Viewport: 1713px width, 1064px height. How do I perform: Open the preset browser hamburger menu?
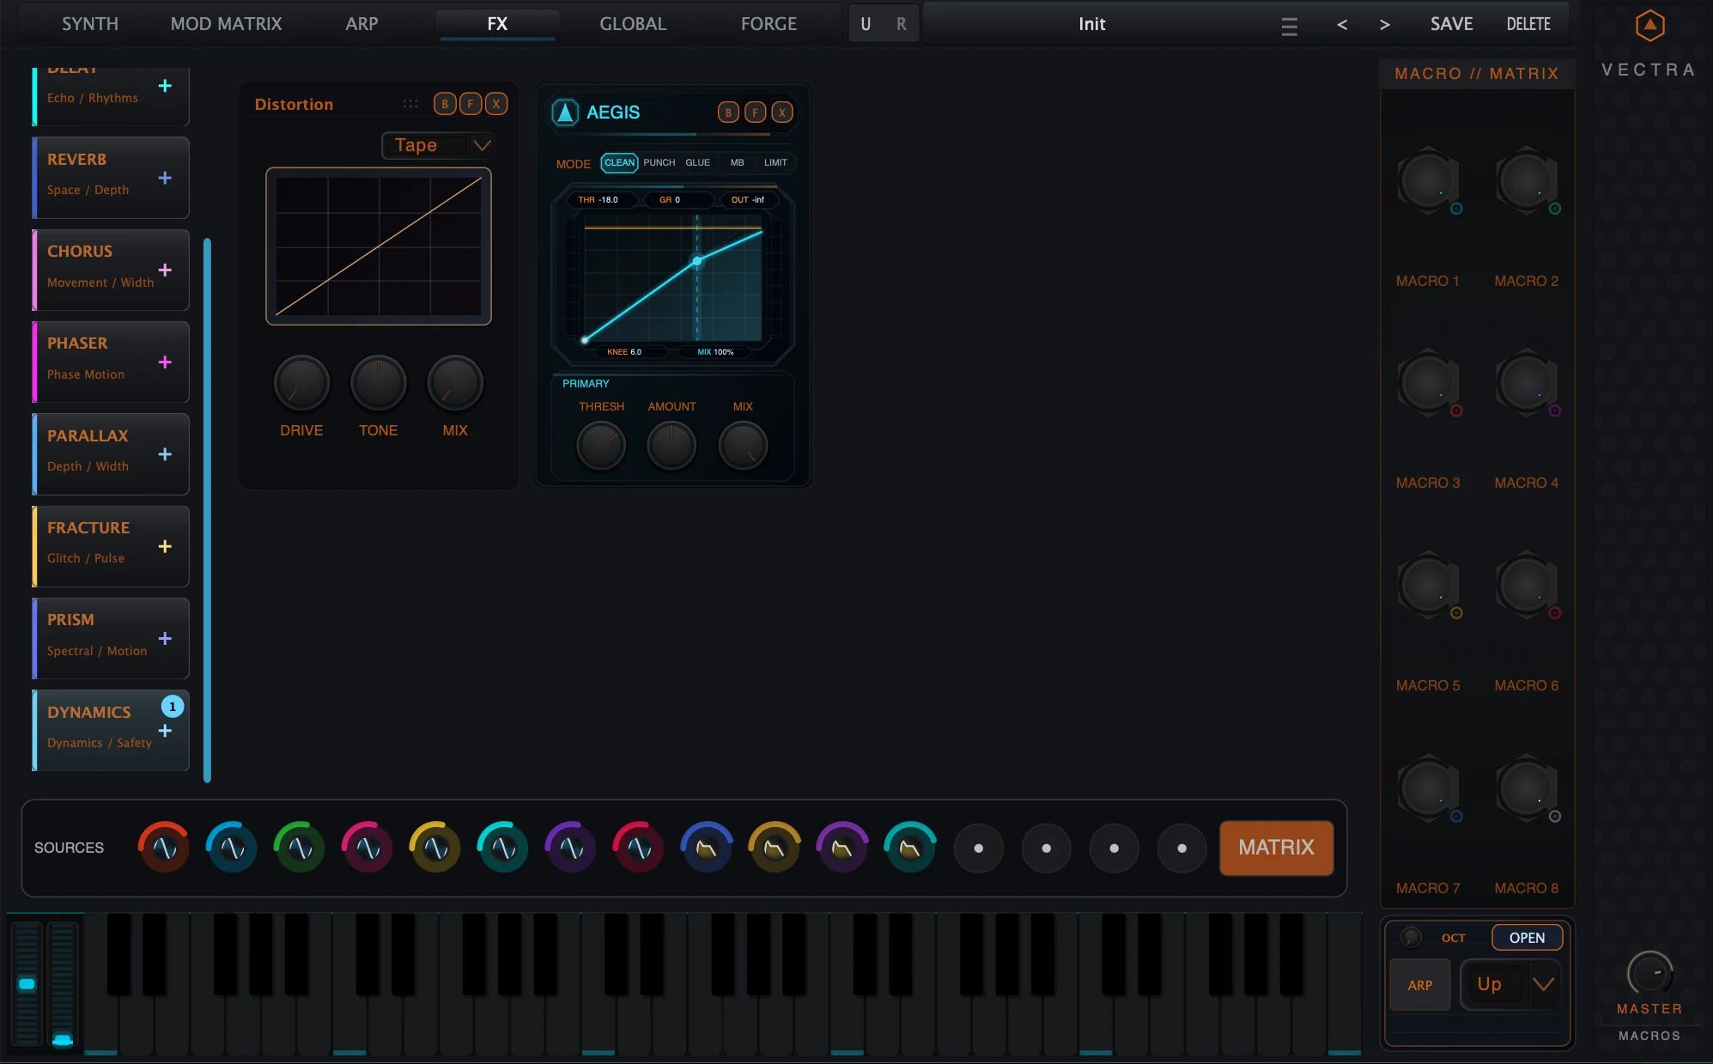pos(1289,26)
